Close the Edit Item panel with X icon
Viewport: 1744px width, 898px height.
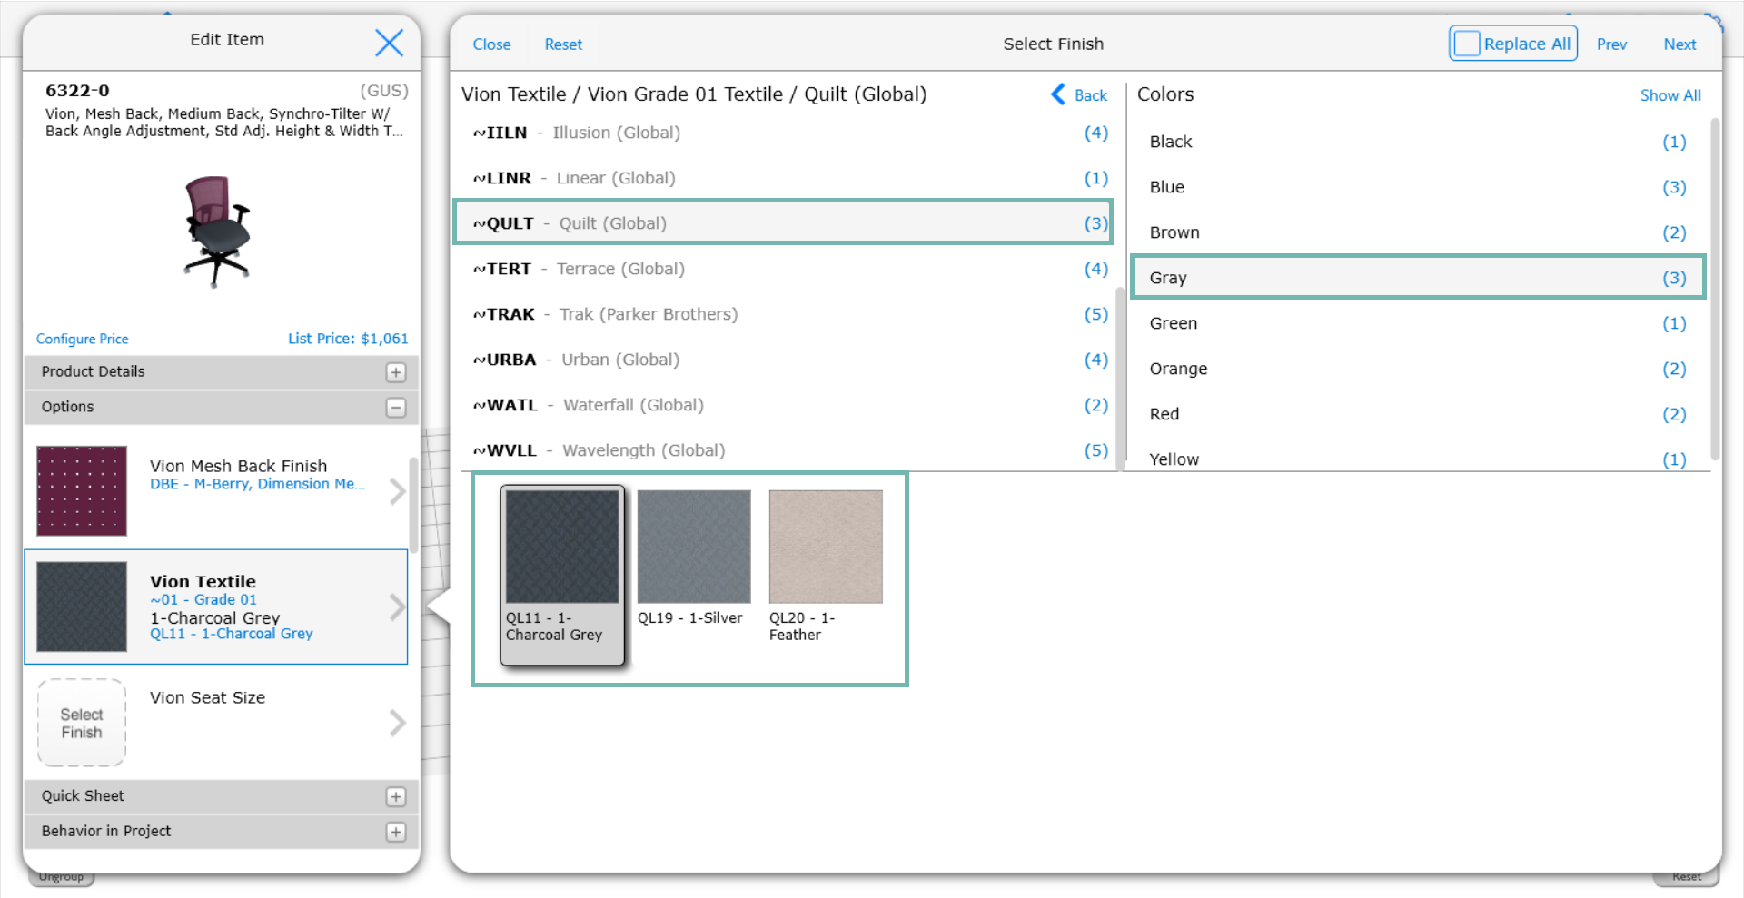[389, 42]
